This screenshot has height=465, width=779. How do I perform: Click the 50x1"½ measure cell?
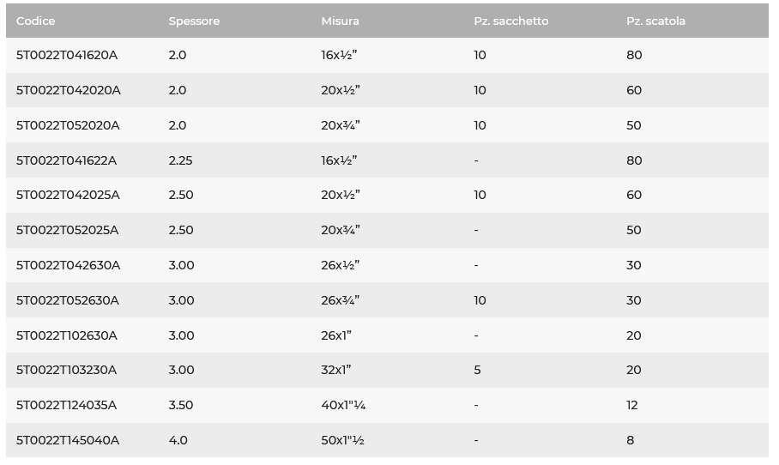pyautogui.click(x=342, y=441)
